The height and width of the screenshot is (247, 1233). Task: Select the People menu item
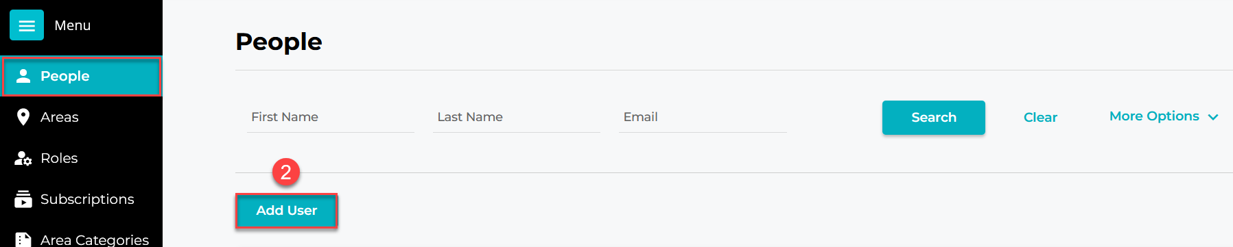tap(82, 76)
